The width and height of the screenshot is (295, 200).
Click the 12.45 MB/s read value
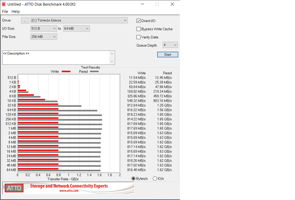pos(163,78)
